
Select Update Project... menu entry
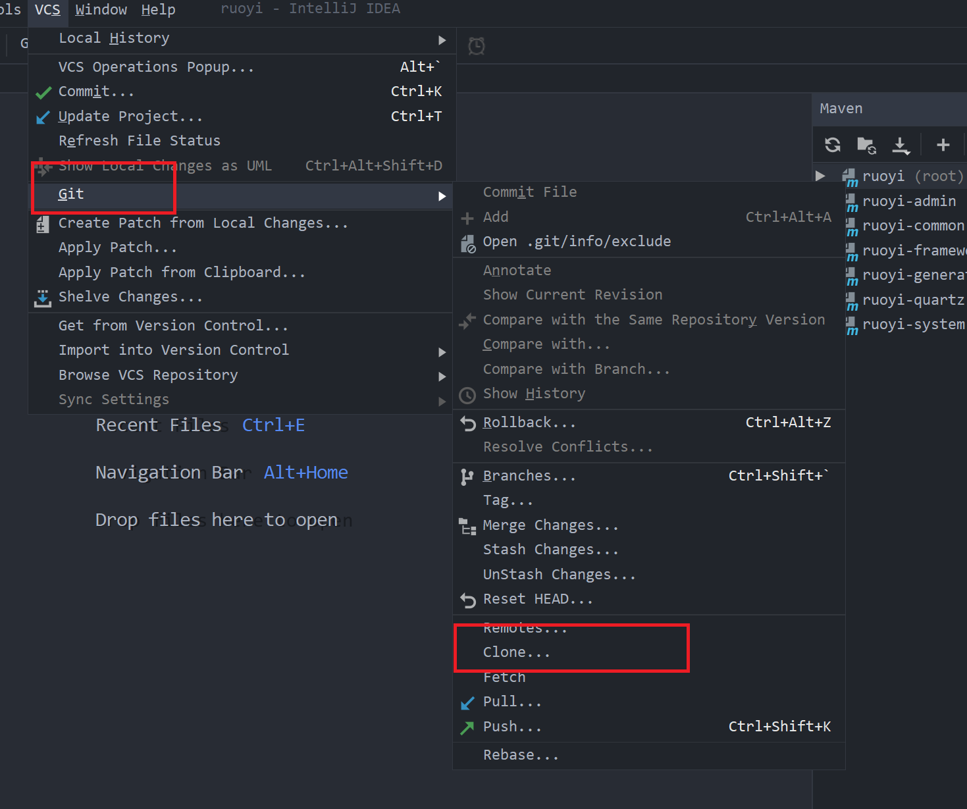(242, 117)
